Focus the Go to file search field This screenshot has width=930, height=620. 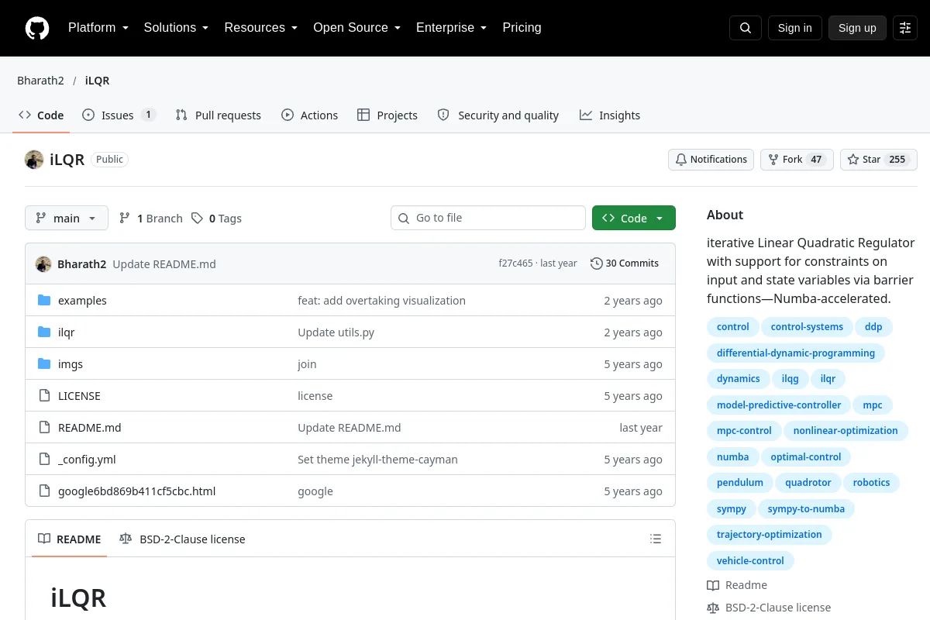click(x=488, y=219)
